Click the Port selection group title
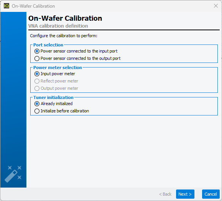This screenshot has width=222, height=201. click(x=48, y=45)
